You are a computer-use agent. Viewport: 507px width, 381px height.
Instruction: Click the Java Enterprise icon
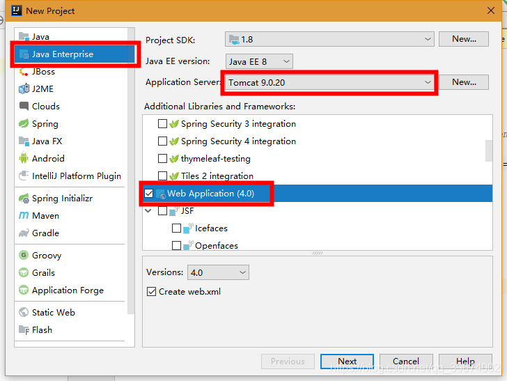[x=24, y=54]
